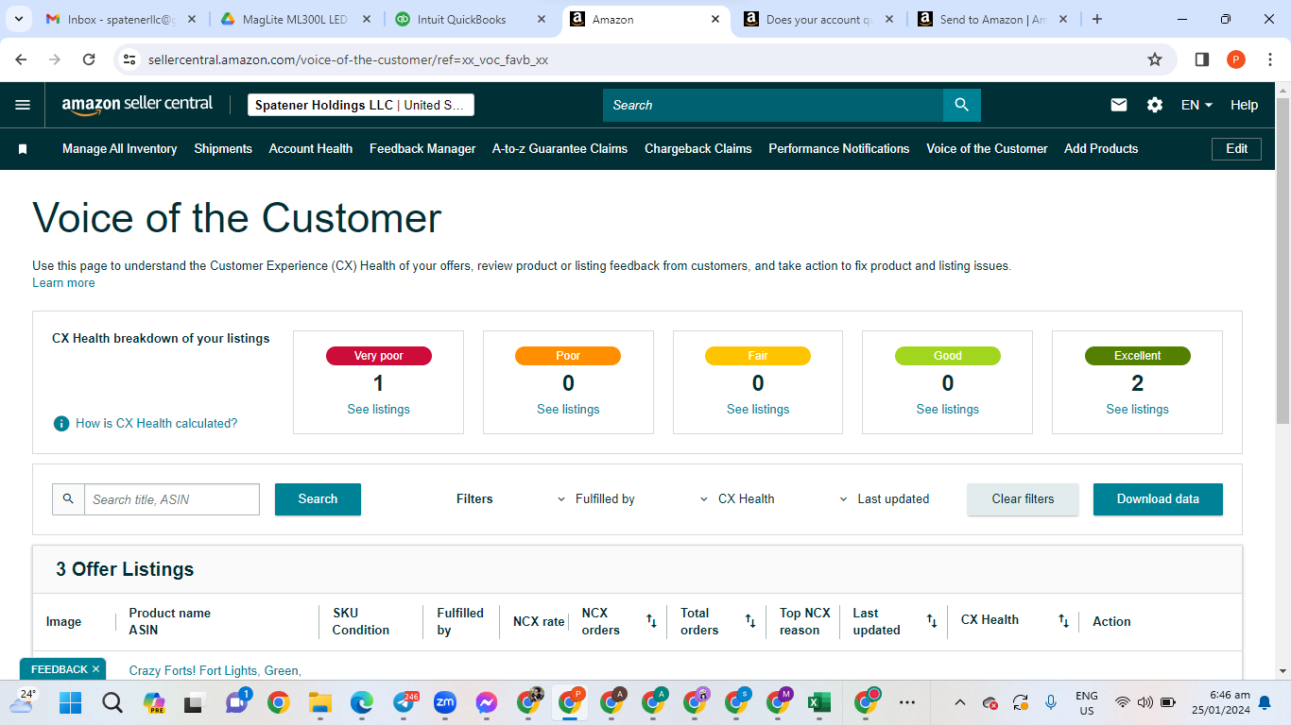
Task: Reload the page with the refresh icon
Action: 89,59
